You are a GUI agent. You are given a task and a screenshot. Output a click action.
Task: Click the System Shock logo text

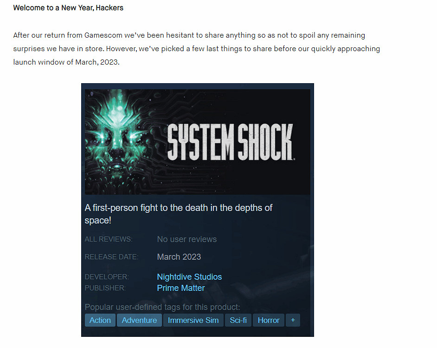pos(230,142)
